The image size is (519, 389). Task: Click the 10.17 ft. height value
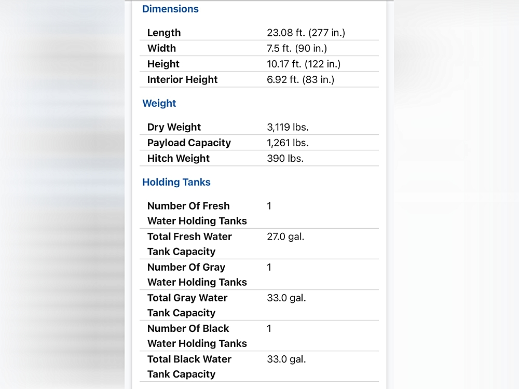pos(304,64)
